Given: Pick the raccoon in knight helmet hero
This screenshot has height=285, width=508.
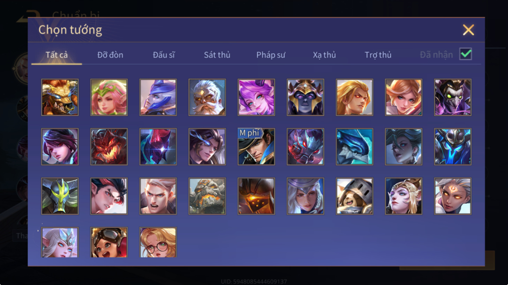Looking at the screenshot, I should (x=355, y=196).
